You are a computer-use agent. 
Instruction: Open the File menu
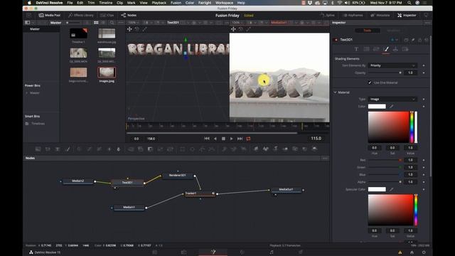point(70,3)
